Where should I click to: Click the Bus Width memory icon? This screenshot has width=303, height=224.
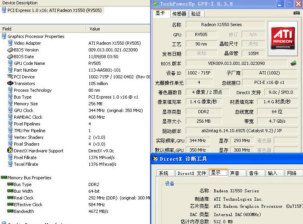click(x=10, y=191)
